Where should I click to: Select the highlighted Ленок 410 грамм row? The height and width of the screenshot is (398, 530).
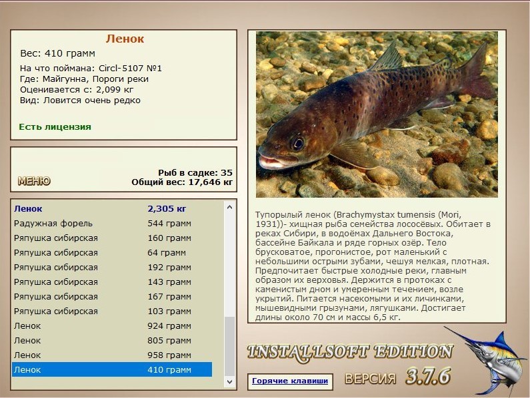[112, 369]
